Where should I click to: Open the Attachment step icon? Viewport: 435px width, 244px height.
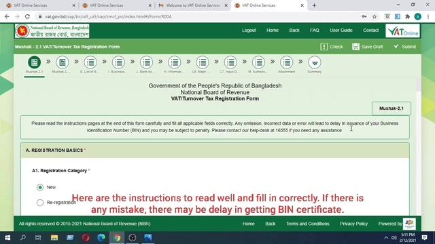(x=287, y=62)
